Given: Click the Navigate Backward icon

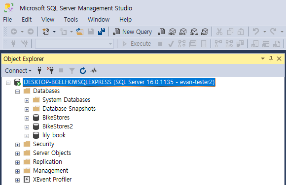Looking at the screenshot, I should 14,31.
